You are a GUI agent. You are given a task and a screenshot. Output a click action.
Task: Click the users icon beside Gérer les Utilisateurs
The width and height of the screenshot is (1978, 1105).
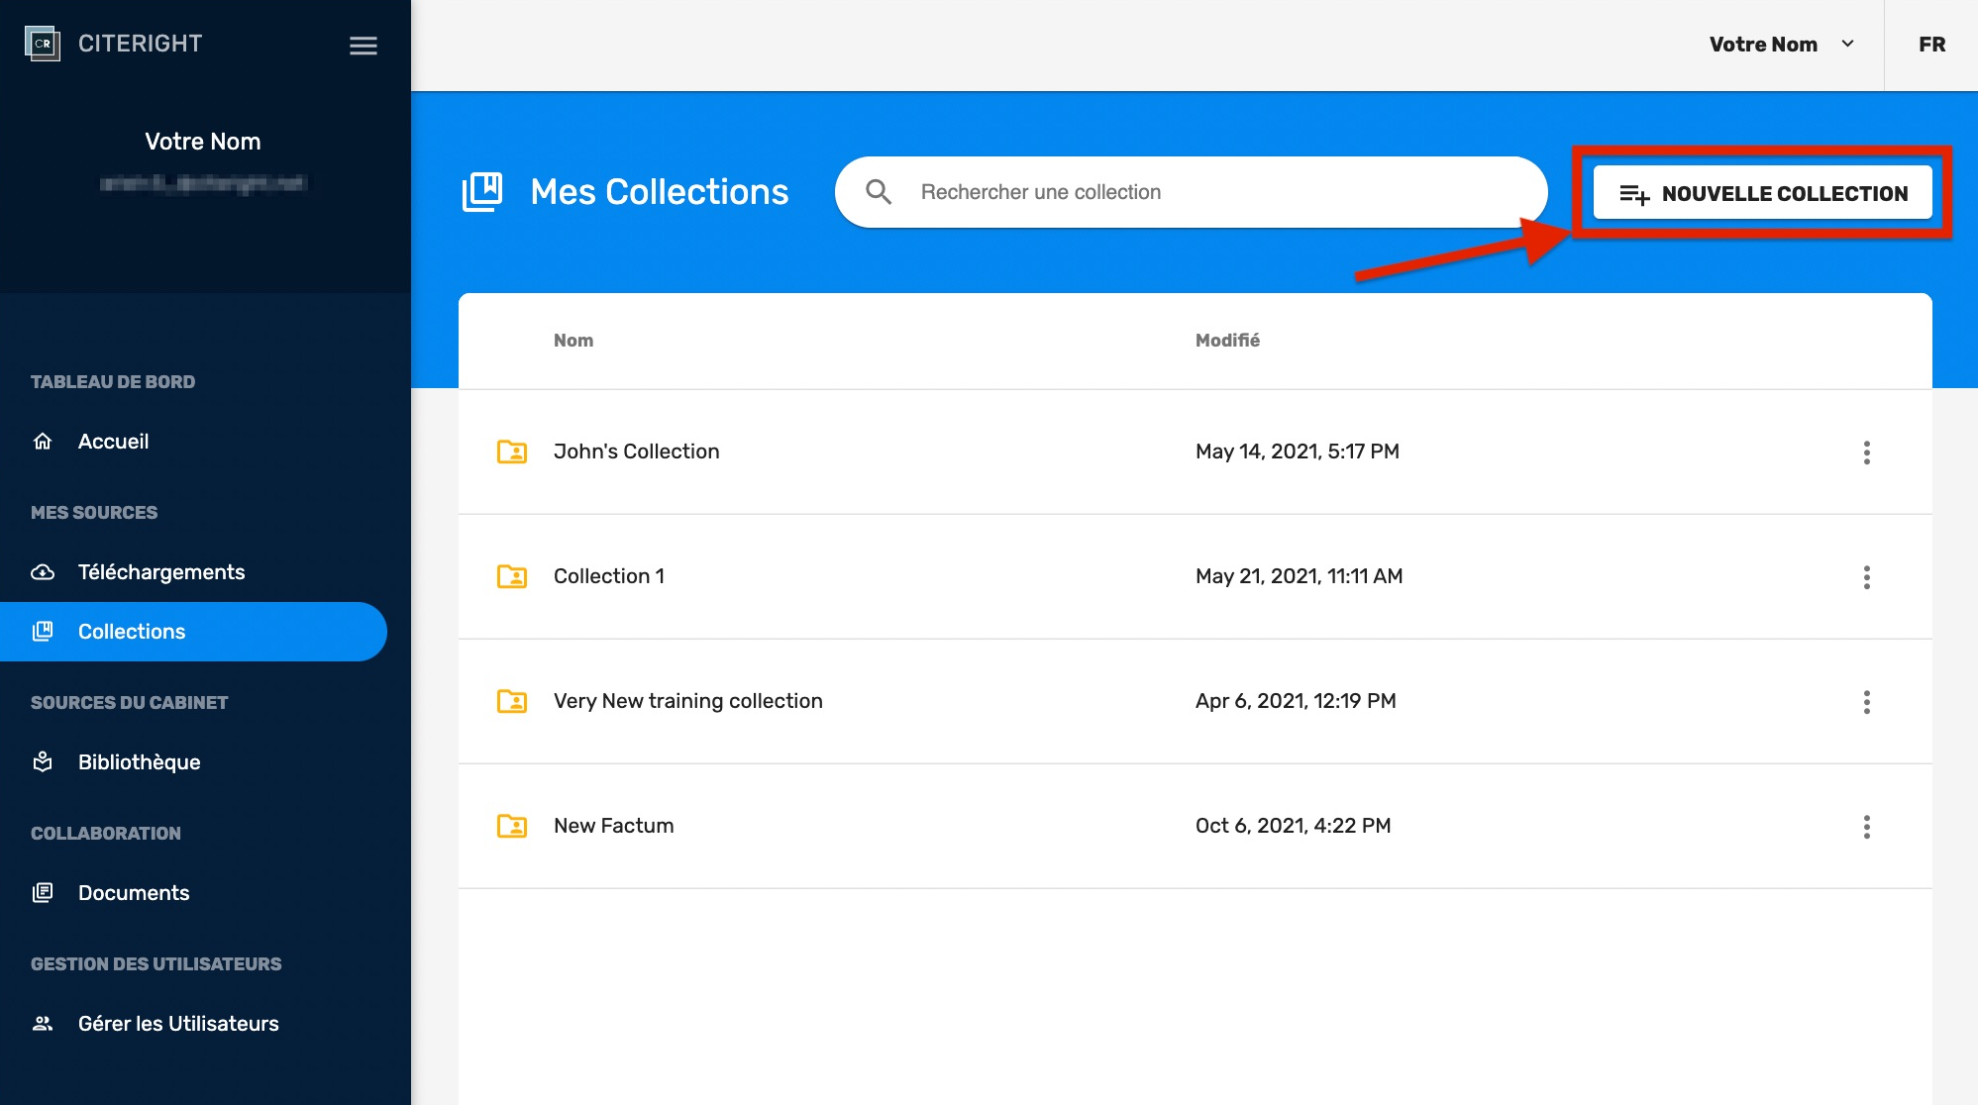point(43,1024)
